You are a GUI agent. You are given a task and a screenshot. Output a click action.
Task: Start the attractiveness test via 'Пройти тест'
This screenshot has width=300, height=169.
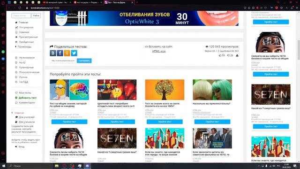(x=212, y=122)
